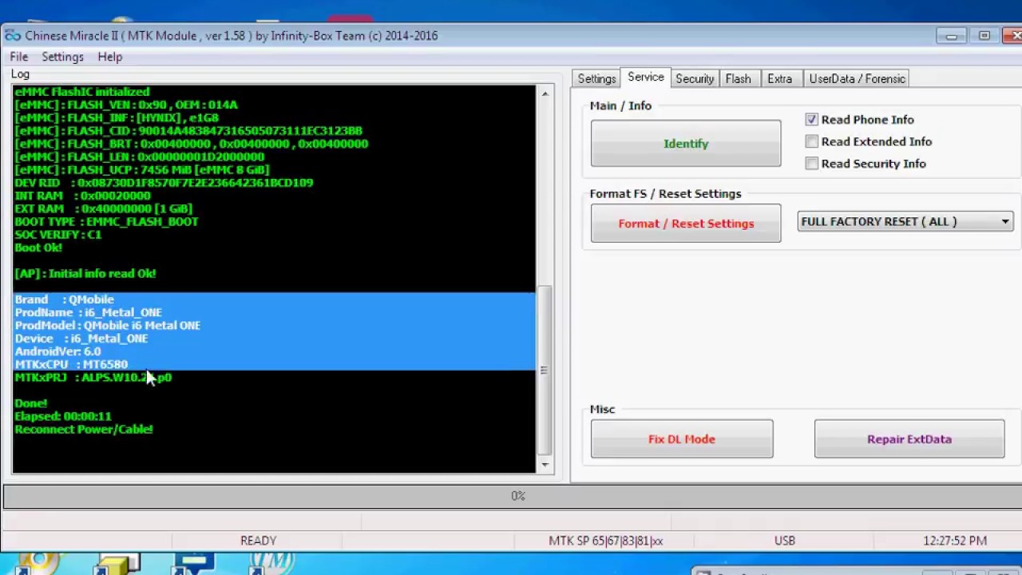The image size is (1022, 575).
Task: Click the '[eMMC] : FLASH_INF : [HYNIX]' log line
Action: click(117, 117)
